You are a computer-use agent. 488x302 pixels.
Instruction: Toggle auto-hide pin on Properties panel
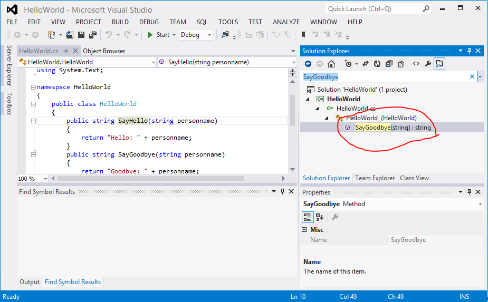pyautogui.click(x=470, y=192)
